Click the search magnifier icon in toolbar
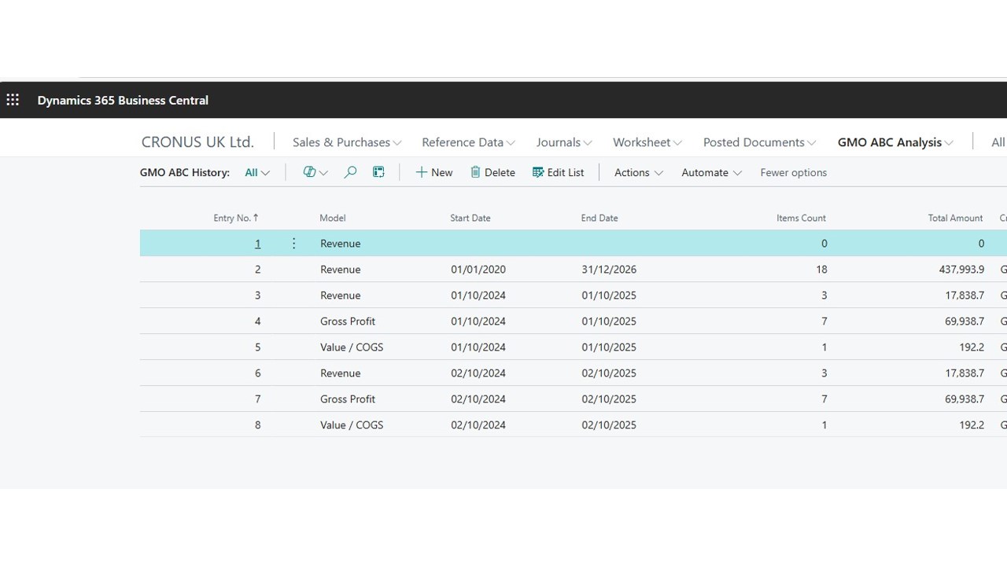The image size is (1007, 566). point(350,172)
